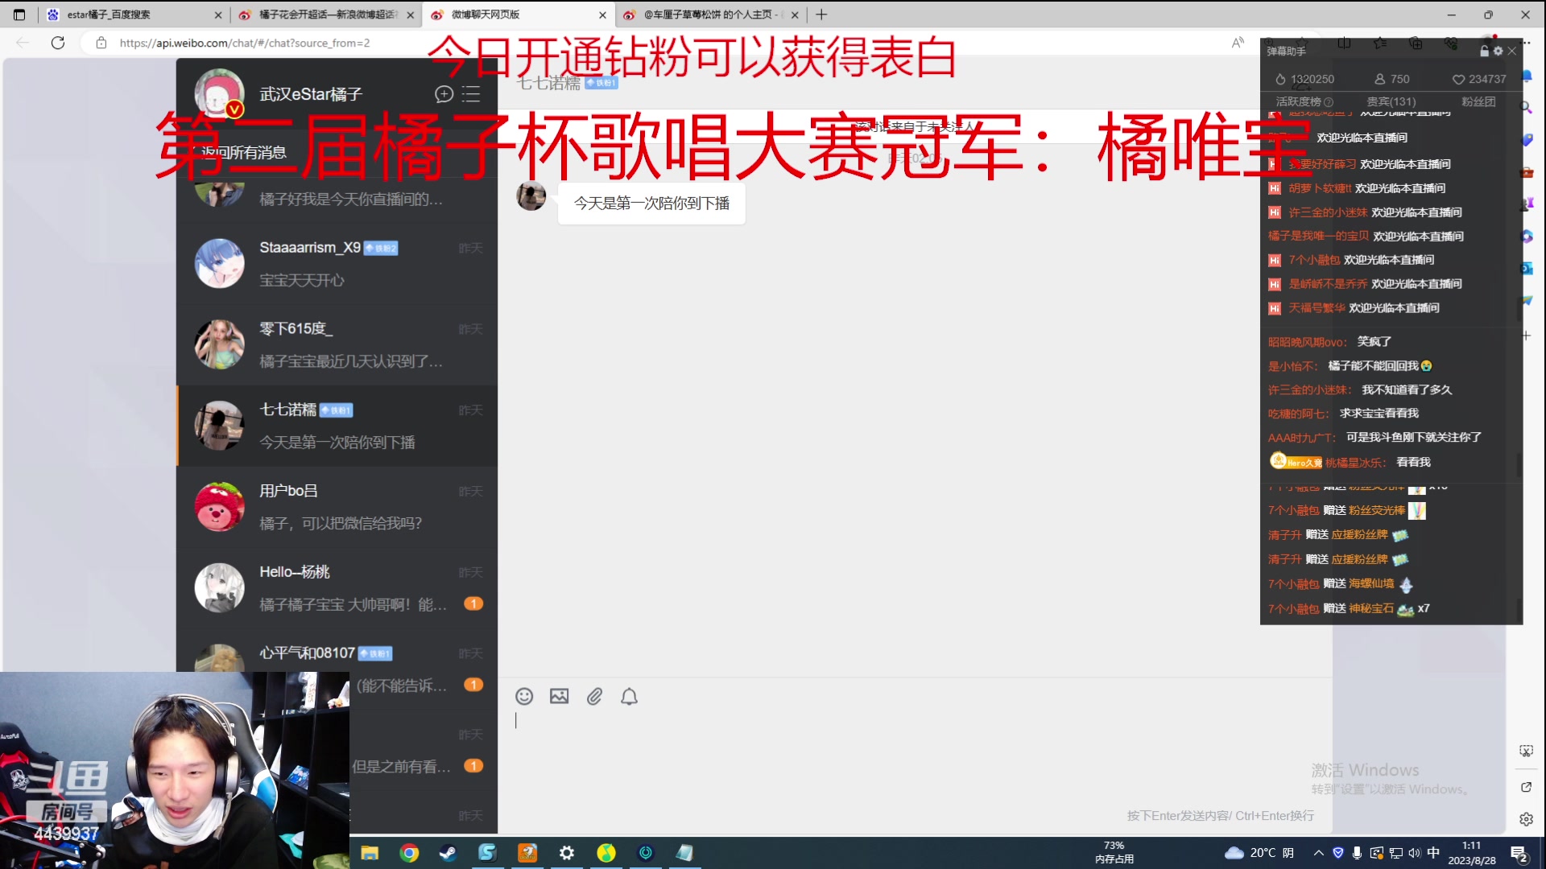Close the danmaku assistant panel
Screen dimensions: 1546x869
coord(1511,51)
